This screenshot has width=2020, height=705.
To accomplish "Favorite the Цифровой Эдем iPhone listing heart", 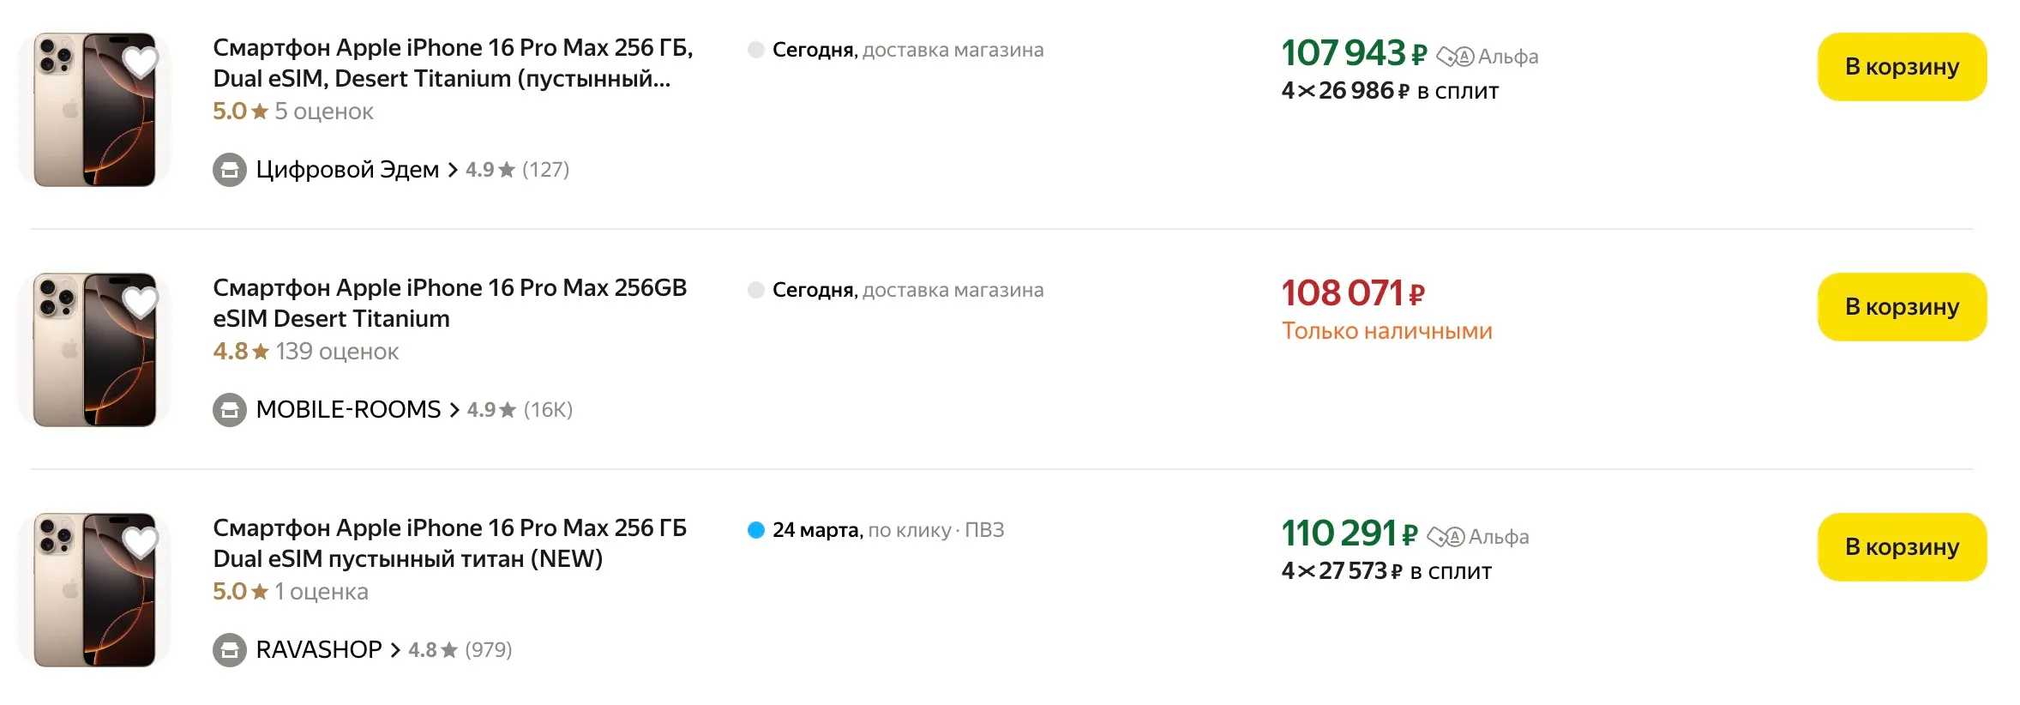I will pos(140,62).
